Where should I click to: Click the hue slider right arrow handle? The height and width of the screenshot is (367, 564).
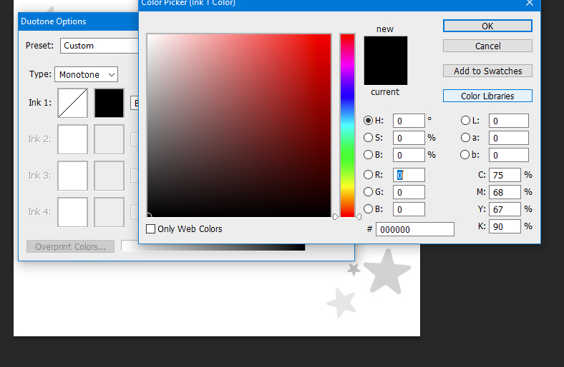pyautogui.click(x=359, y=216)
